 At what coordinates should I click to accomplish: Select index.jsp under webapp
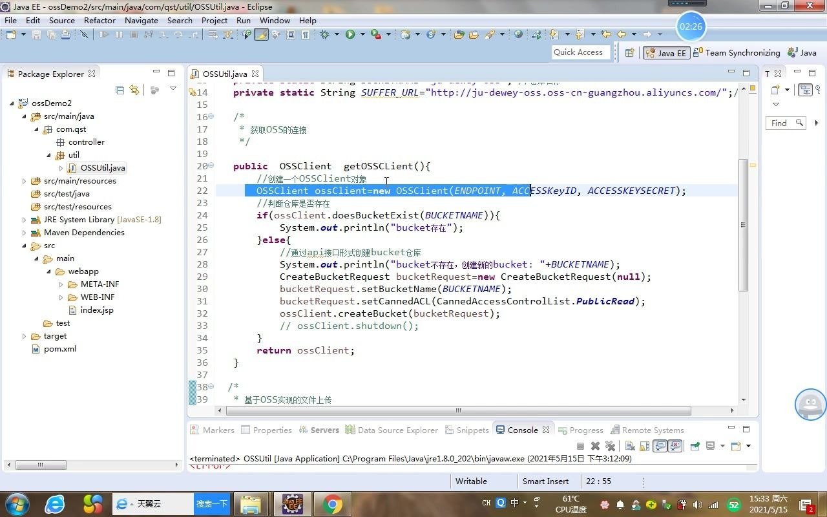coord(90,310)
